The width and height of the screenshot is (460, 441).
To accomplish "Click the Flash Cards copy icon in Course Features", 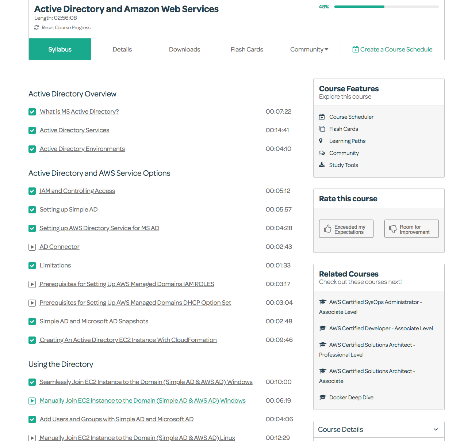I will pos(322,129).
